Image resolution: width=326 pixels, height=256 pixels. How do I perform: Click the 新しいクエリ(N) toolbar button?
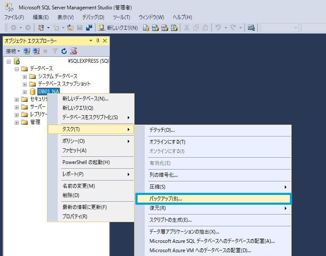pos(118,28)
